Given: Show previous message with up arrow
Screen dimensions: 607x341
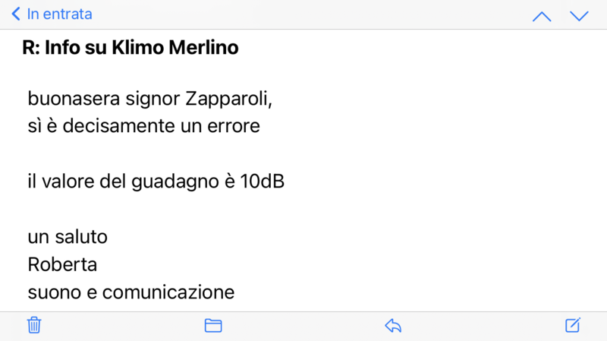Looking at the screenshot, I should coord(542,16).
